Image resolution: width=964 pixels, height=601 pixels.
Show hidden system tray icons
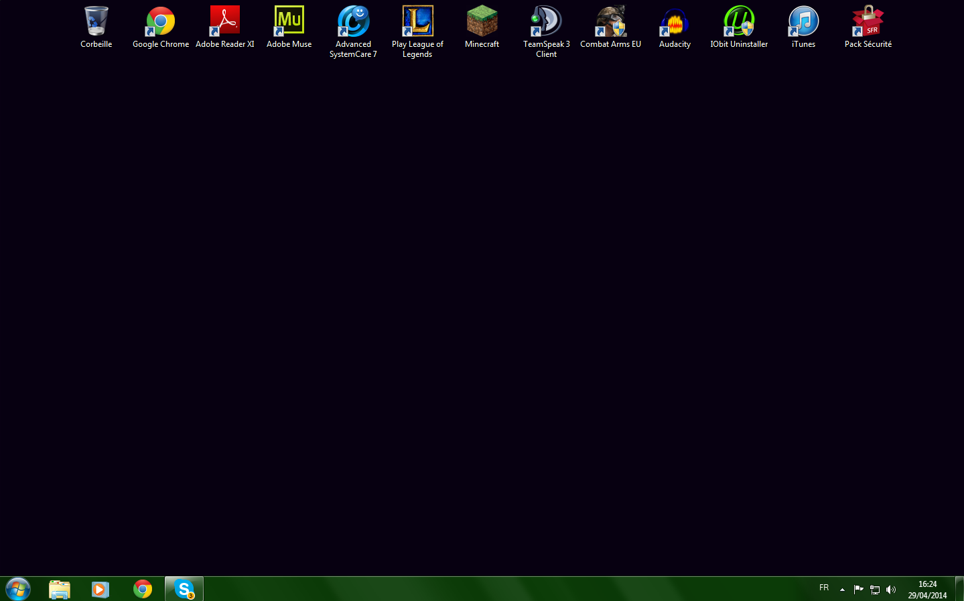click(842, 590)
